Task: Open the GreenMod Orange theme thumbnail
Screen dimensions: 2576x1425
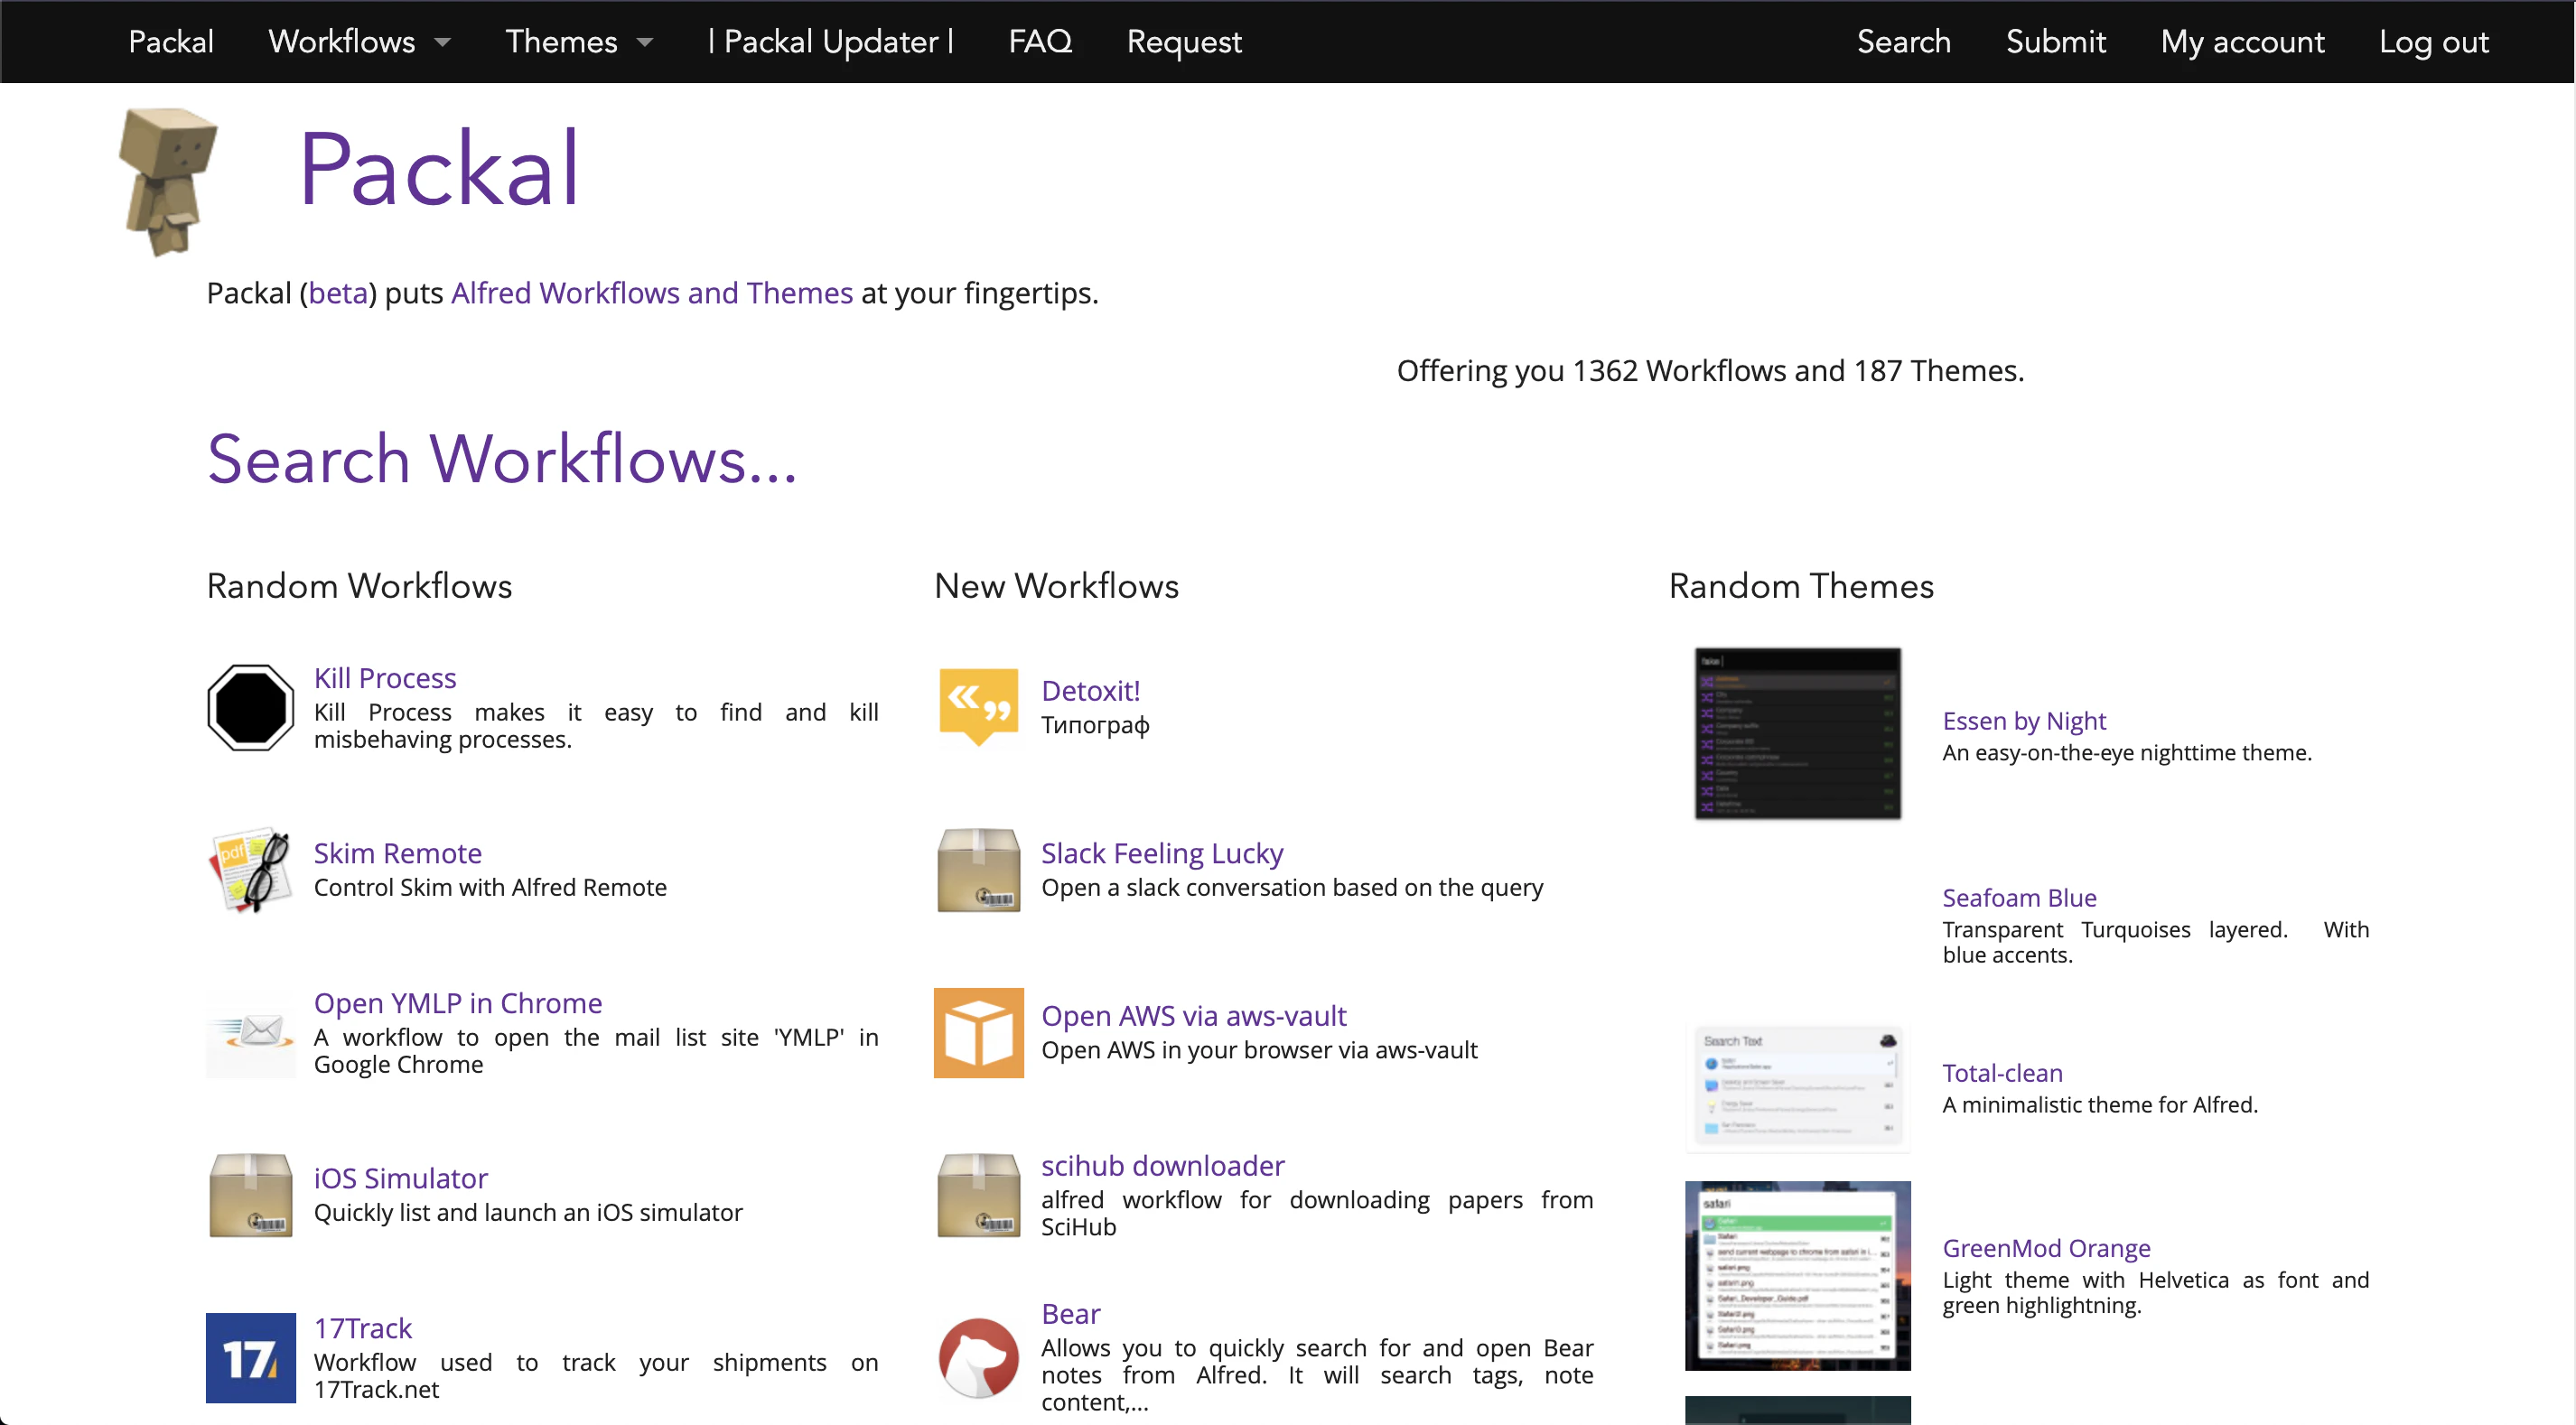Action: 1797,1275
